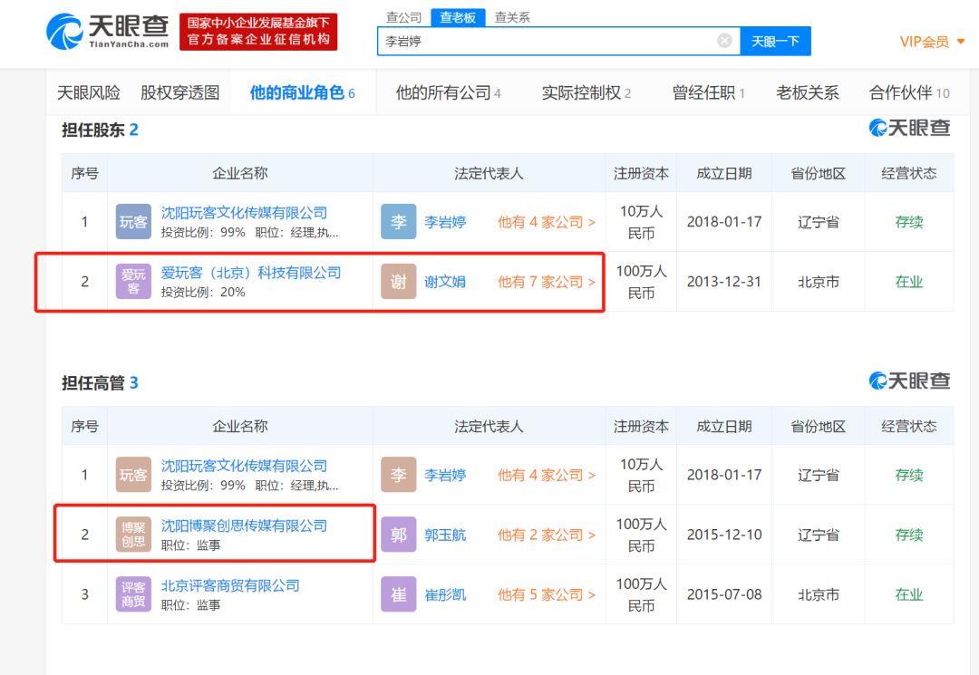Click the 谢 avatar beside 谢文娟
The image size is (979, 675).
399,282
